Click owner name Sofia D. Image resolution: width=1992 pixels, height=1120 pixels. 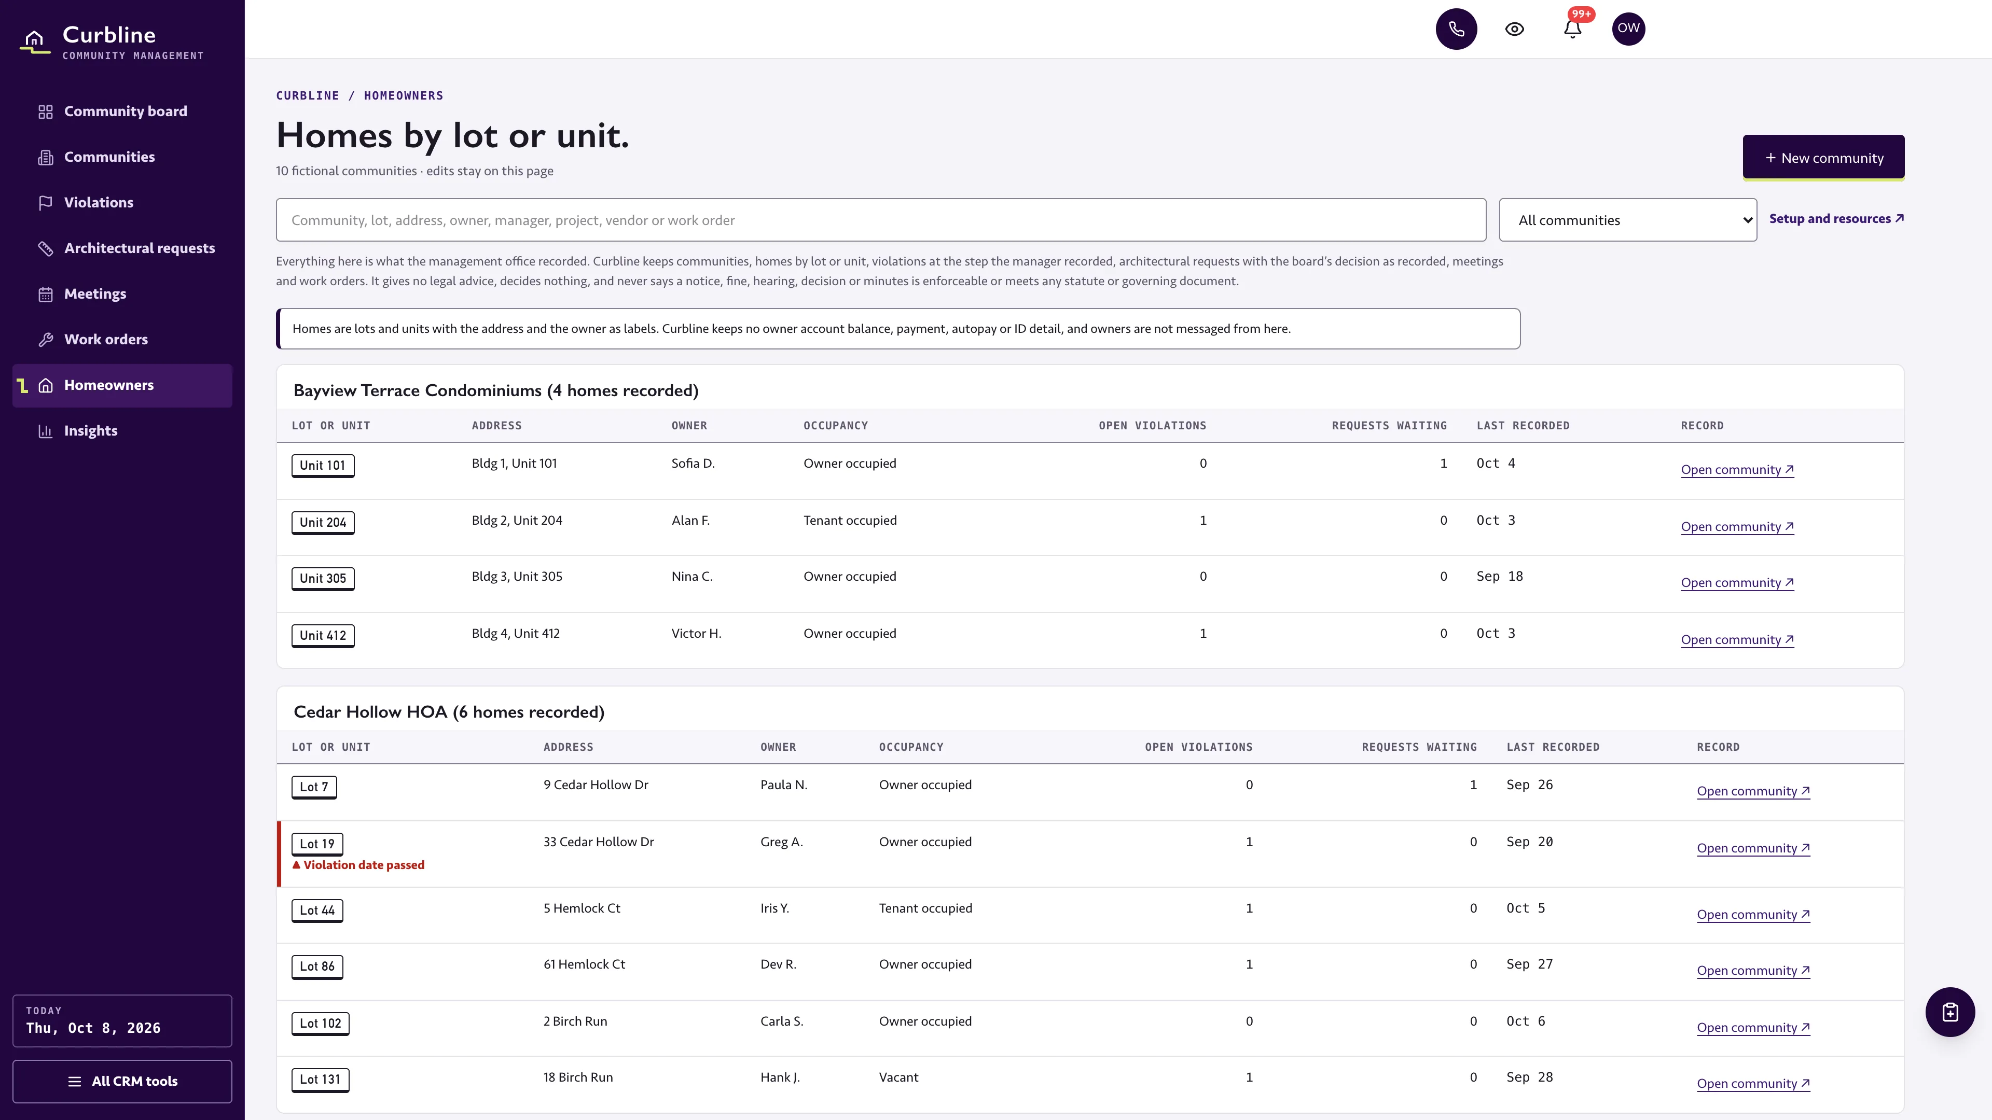point(693,464)
